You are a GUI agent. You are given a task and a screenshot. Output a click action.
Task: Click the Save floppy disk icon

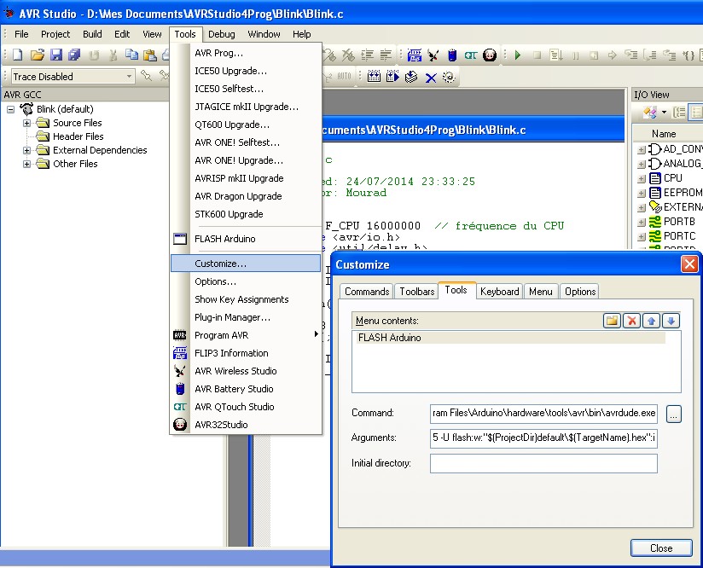point(56,55)
